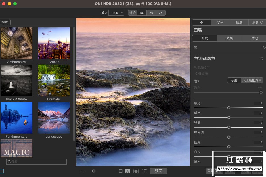Click the soft-proof checkmark icon near 预习
The height and width of the screenshot is (177, 266).
pos(144,171)
